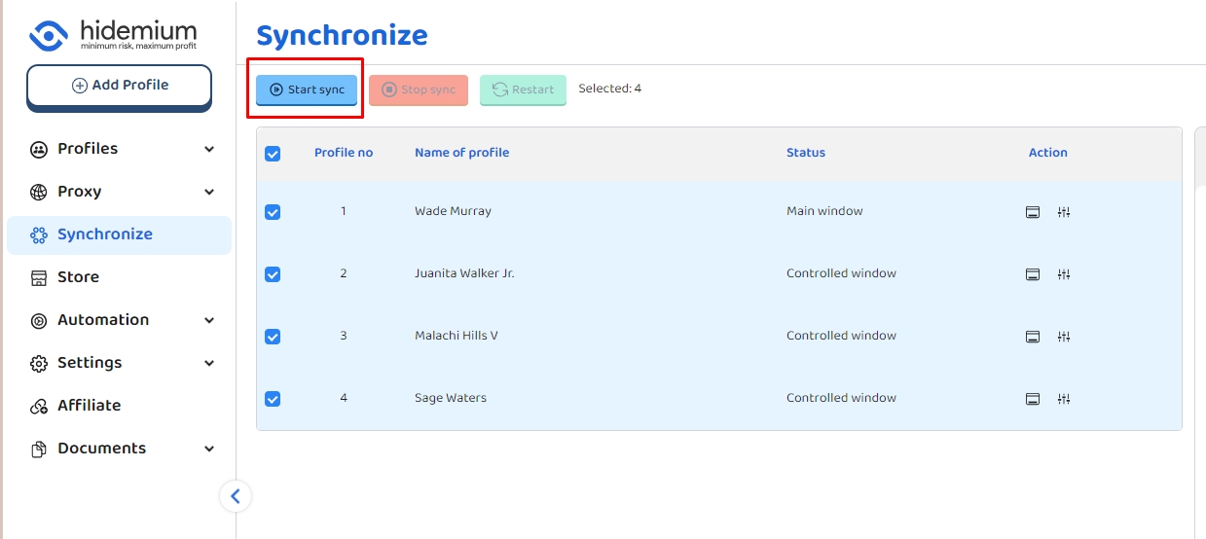Expand the Profiles menu chevron
Image resolution: width=1206 pixels, height=539 pixels.
pos(209,149)
